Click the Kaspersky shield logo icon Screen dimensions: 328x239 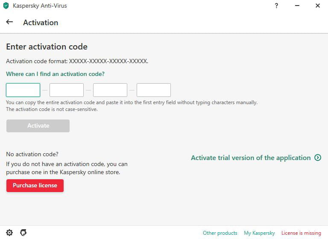[x=6, y=6]
